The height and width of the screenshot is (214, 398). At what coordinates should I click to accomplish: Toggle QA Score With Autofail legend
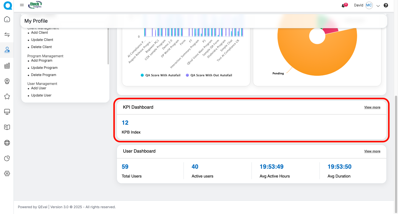(161, 75)
